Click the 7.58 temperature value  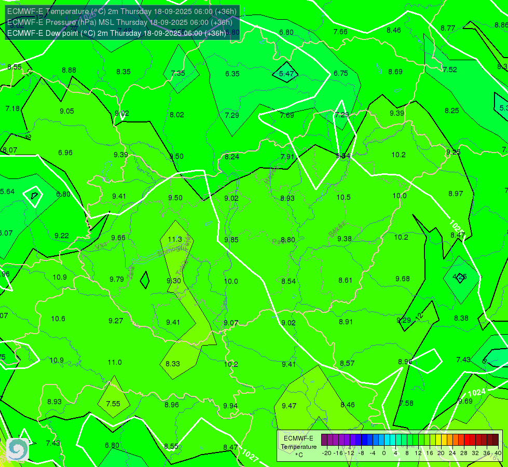406,403
